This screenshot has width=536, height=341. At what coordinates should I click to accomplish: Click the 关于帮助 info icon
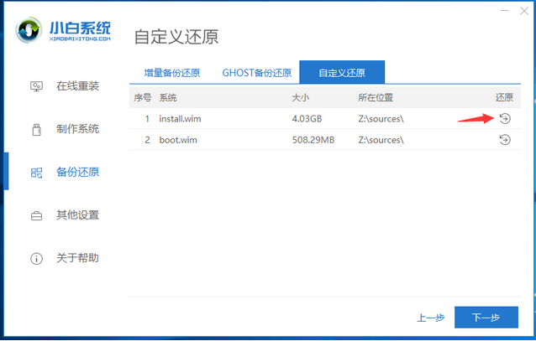pos(36,258)
